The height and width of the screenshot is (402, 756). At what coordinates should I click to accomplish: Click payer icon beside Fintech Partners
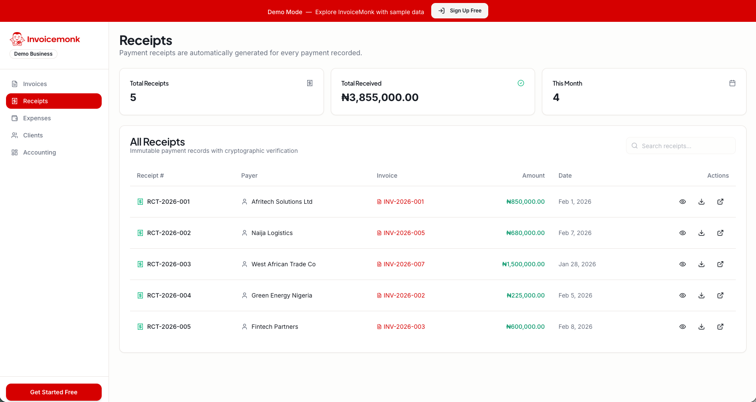245,327
